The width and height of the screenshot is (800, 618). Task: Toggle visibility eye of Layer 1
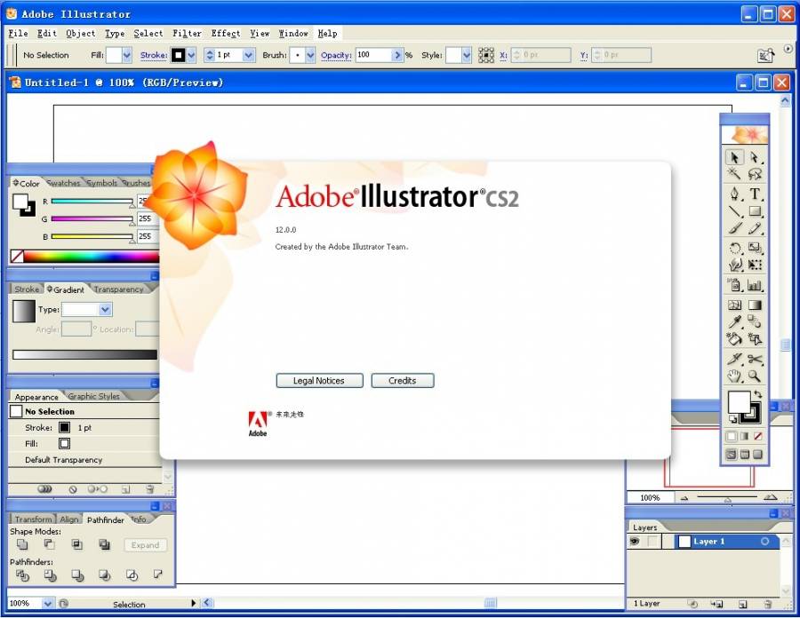click(x=636, y=542)
